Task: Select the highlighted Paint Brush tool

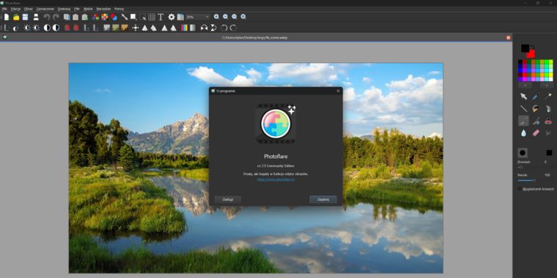Action: pyautogui.click(x=523, y=121)
